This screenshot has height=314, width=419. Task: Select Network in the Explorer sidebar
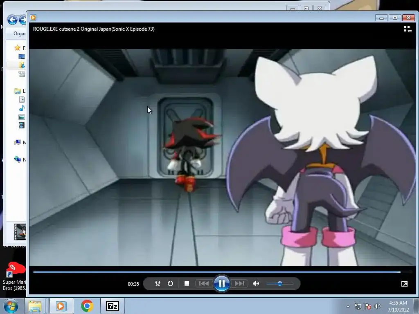click(20, 159)
